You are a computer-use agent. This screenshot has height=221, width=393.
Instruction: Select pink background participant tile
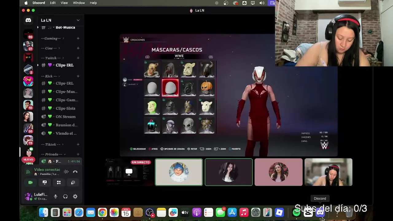[x=278, y=172]
